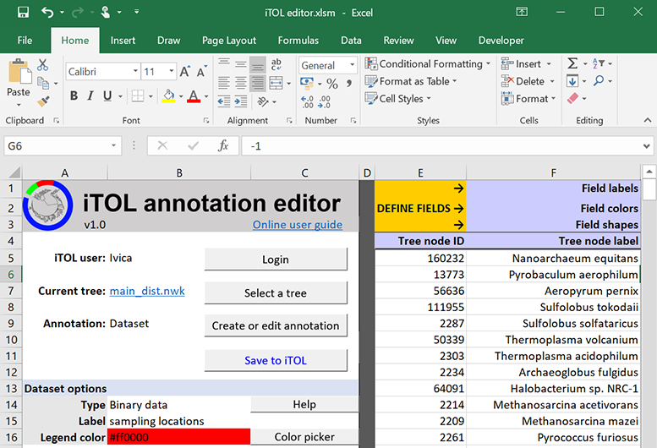Open Conditional Formatting dropdown
Screen dimensions: 657x448
(427, 63)
